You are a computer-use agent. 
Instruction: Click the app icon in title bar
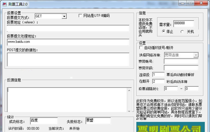(x=4, y=4)
